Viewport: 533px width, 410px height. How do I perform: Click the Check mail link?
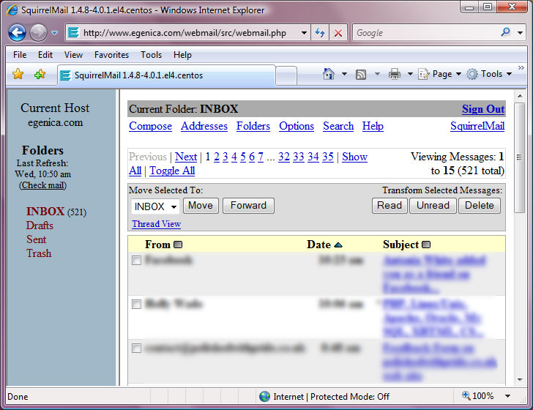42,185
